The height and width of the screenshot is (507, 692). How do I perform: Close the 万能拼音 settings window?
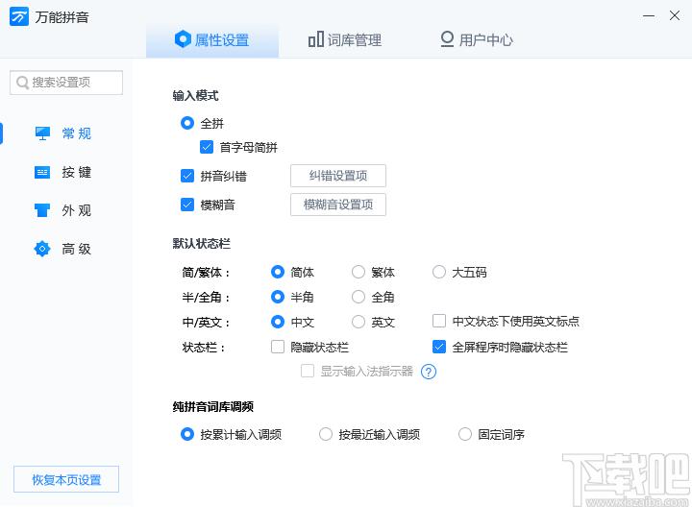(675, 15)
